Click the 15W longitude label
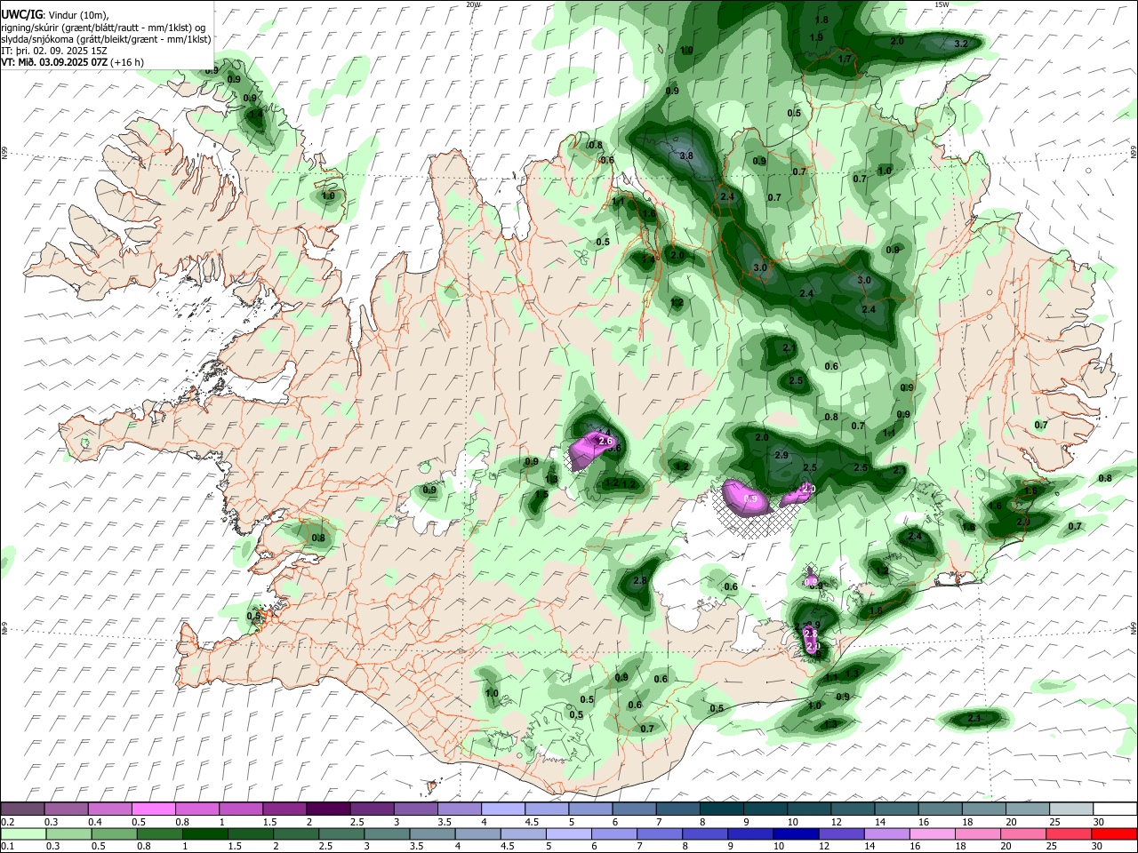The image size is (1138, 853). 941,4
